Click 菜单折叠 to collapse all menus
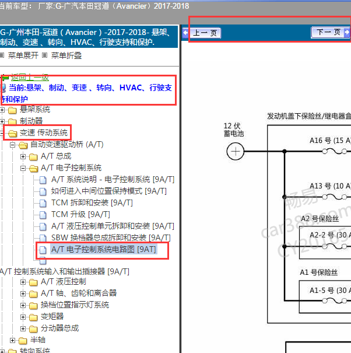The width and height of the screenshot is (351, 353). [x=66, y=55]
